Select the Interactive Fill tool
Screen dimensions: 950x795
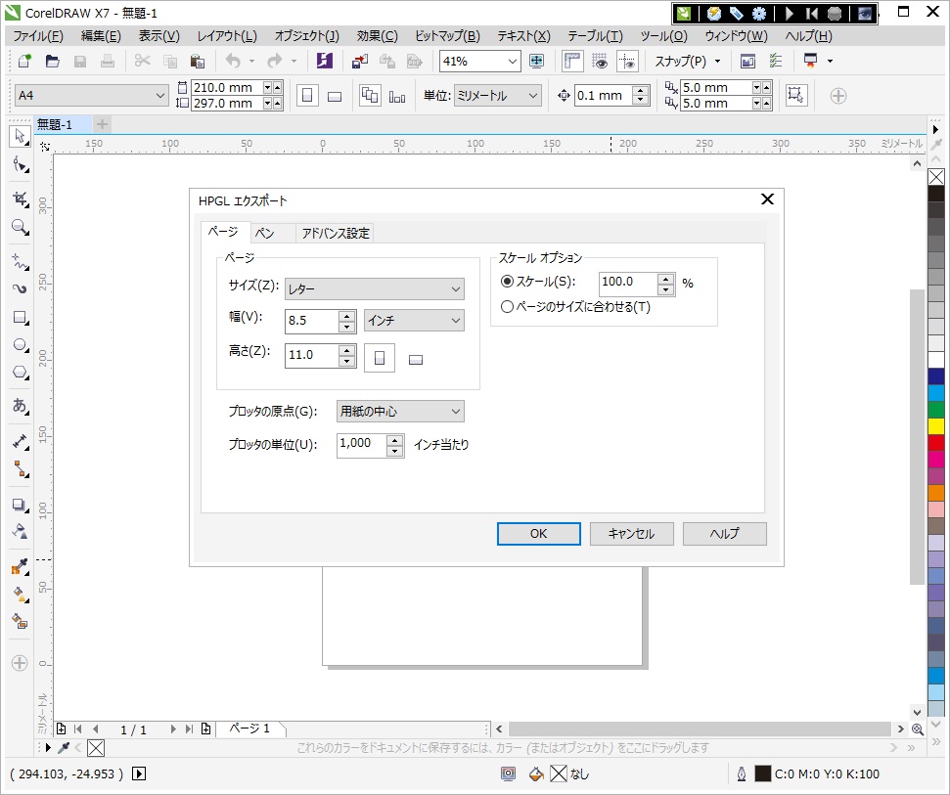tap(20, 595)
